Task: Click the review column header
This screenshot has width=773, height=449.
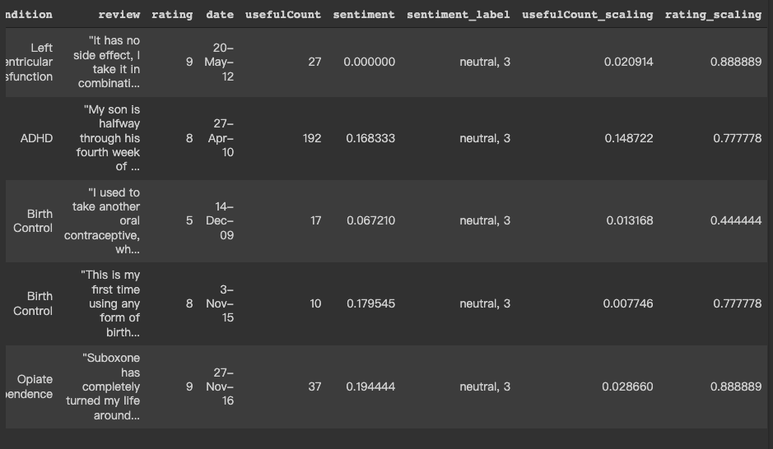Action: click(119, 15)
